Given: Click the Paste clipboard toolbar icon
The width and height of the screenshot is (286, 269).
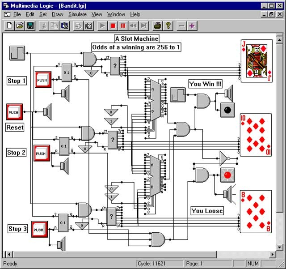Looking at the screenshot, I should pyautogui.click(x=65, y=26).
